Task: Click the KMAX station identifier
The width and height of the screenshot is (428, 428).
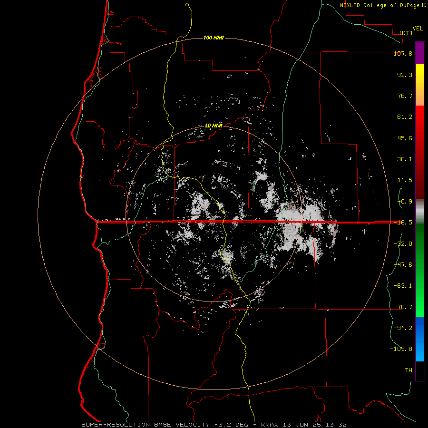Action: pos(270,425)
